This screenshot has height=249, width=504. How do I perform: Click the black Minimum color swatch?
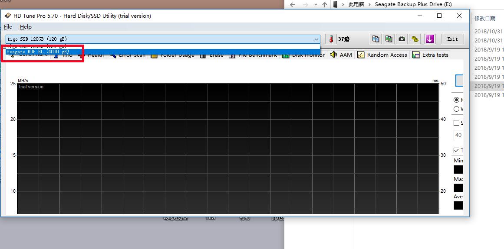click(458, 170)
